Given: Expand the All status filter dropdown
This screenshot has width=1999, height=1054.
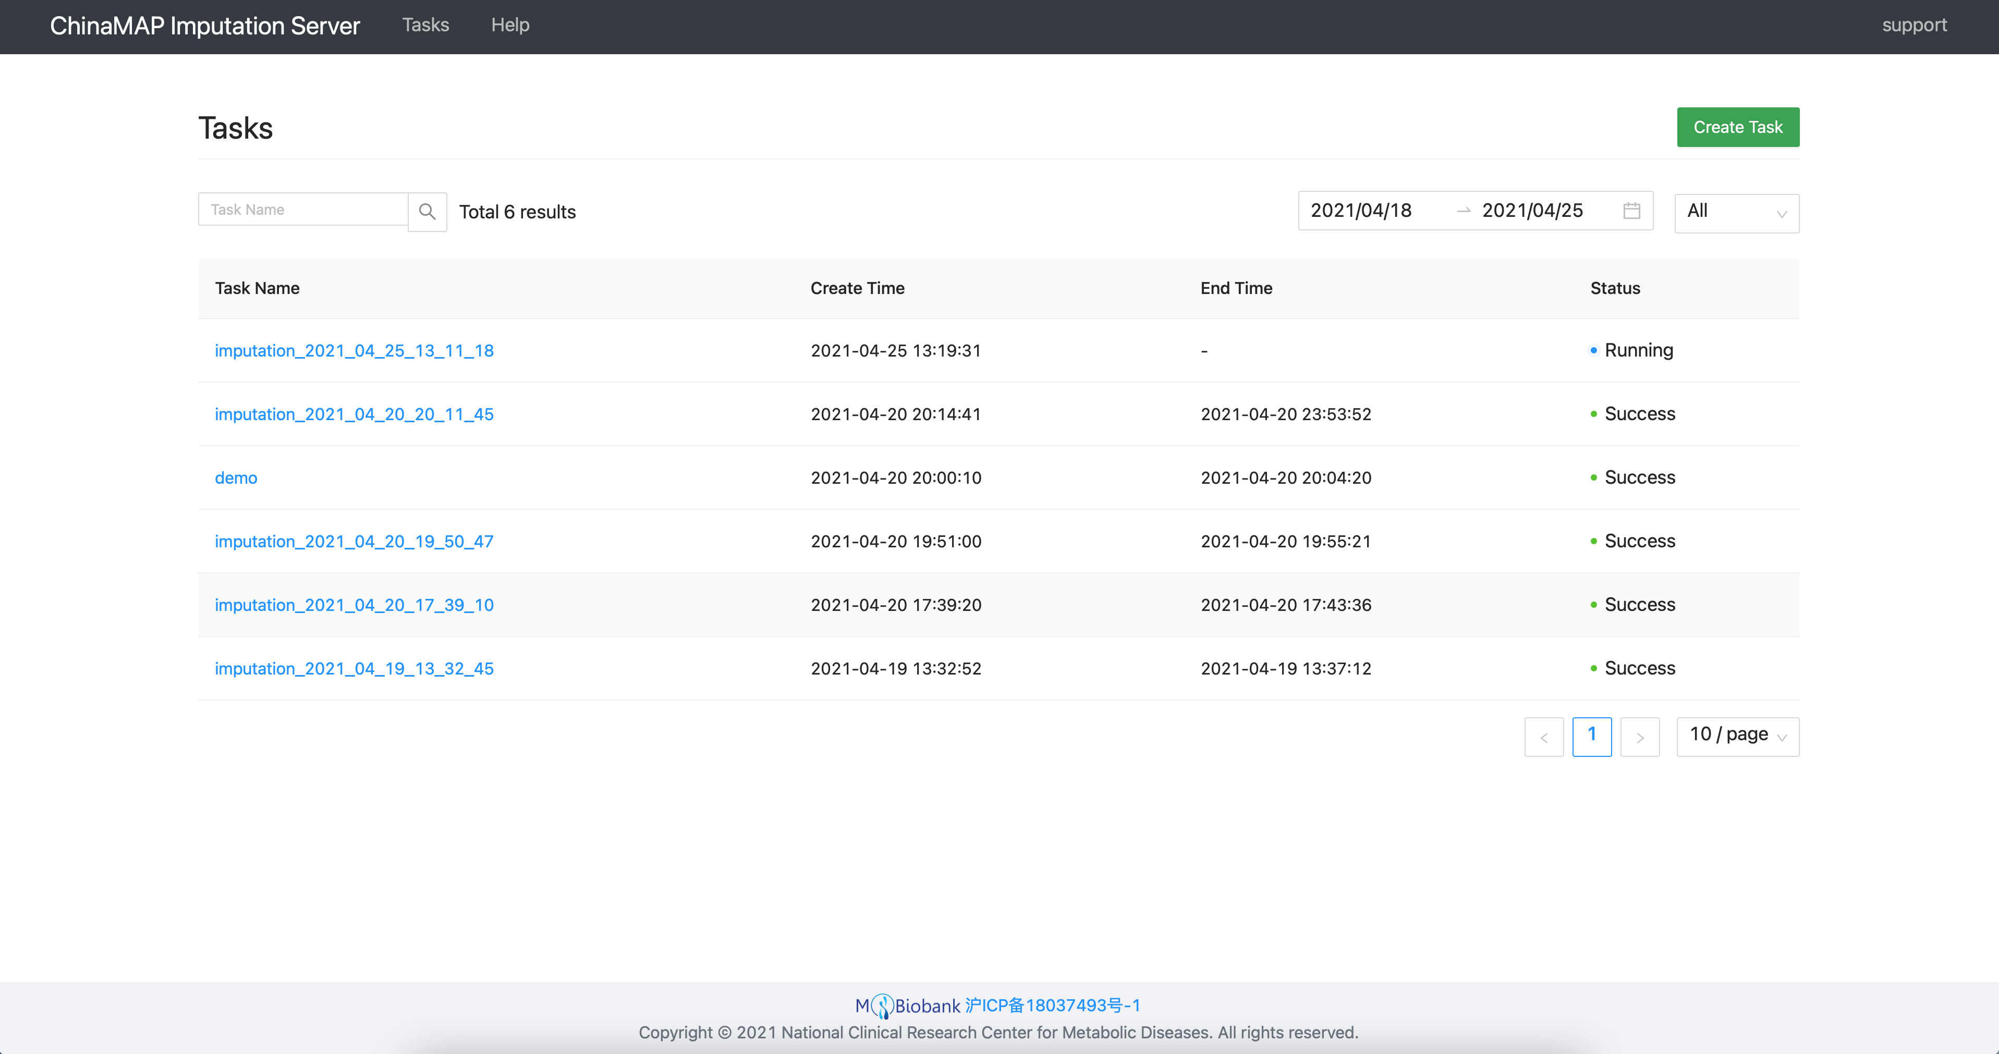Looking at the screenshot, I should pos(1736,213).
